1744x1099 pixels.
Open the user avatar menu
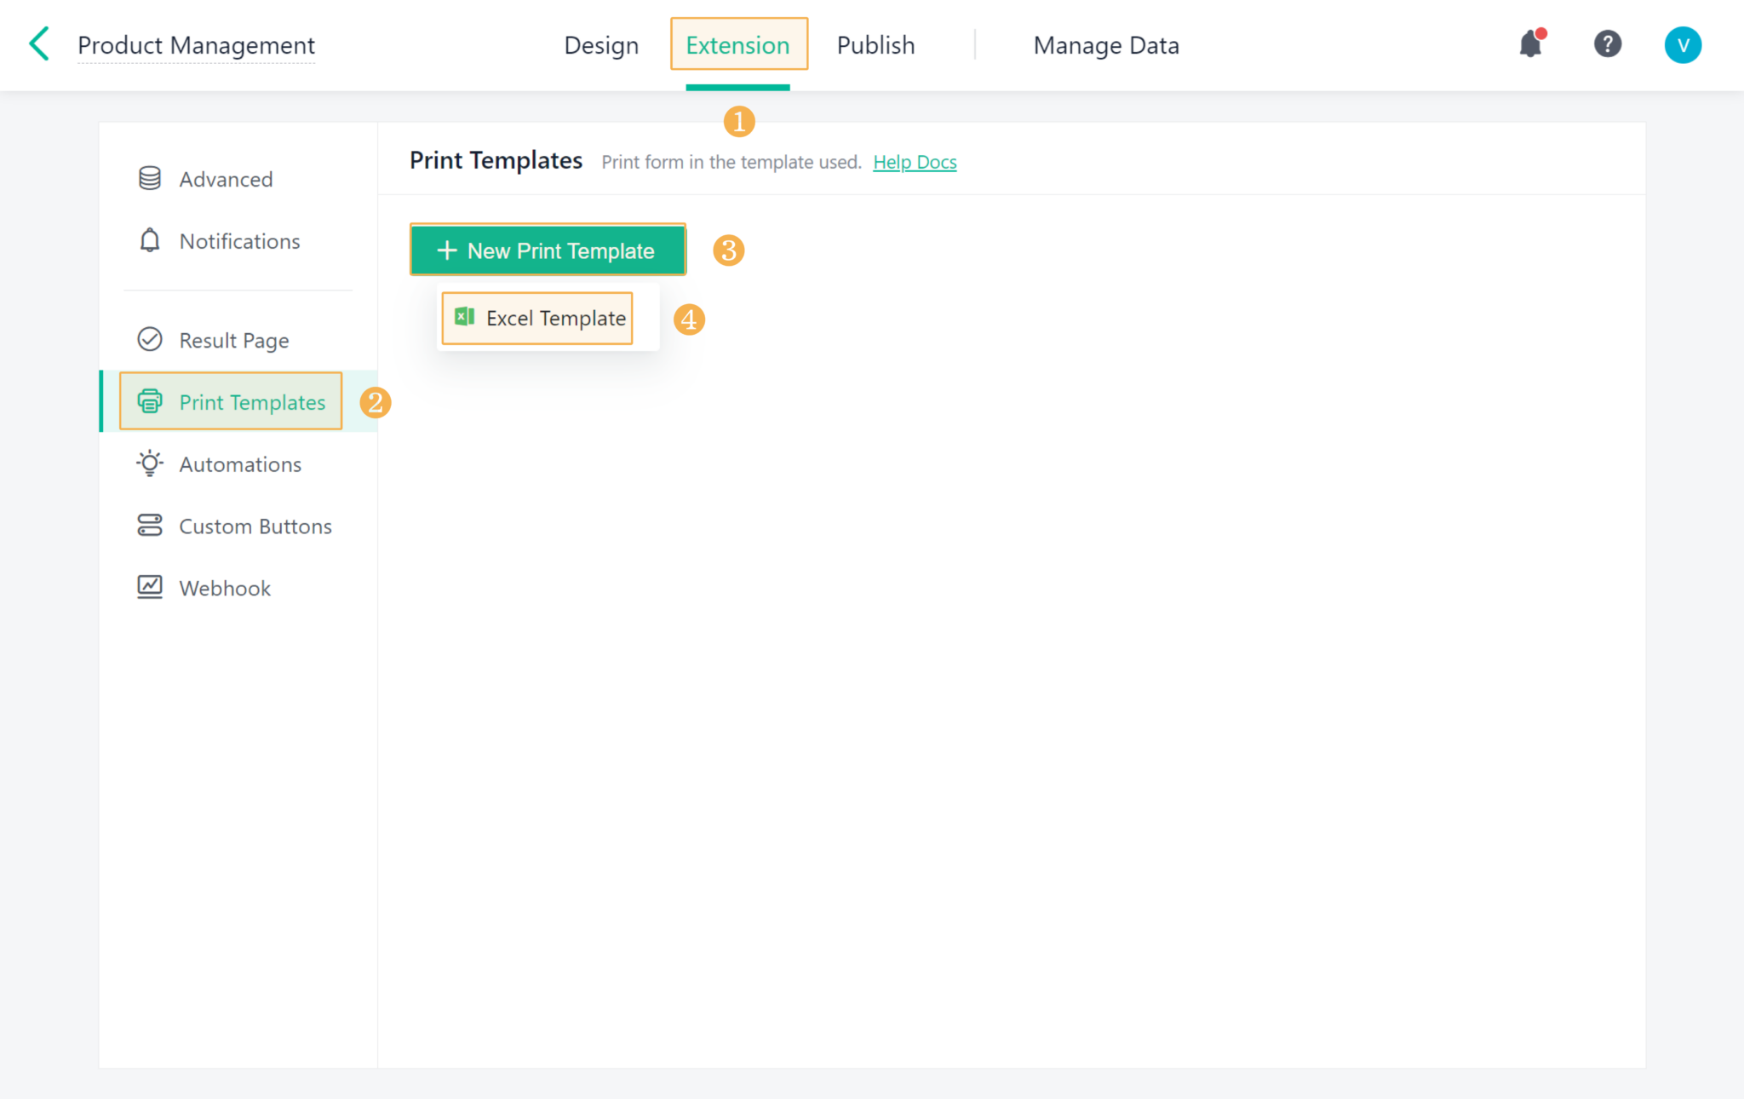point(1682,44)
